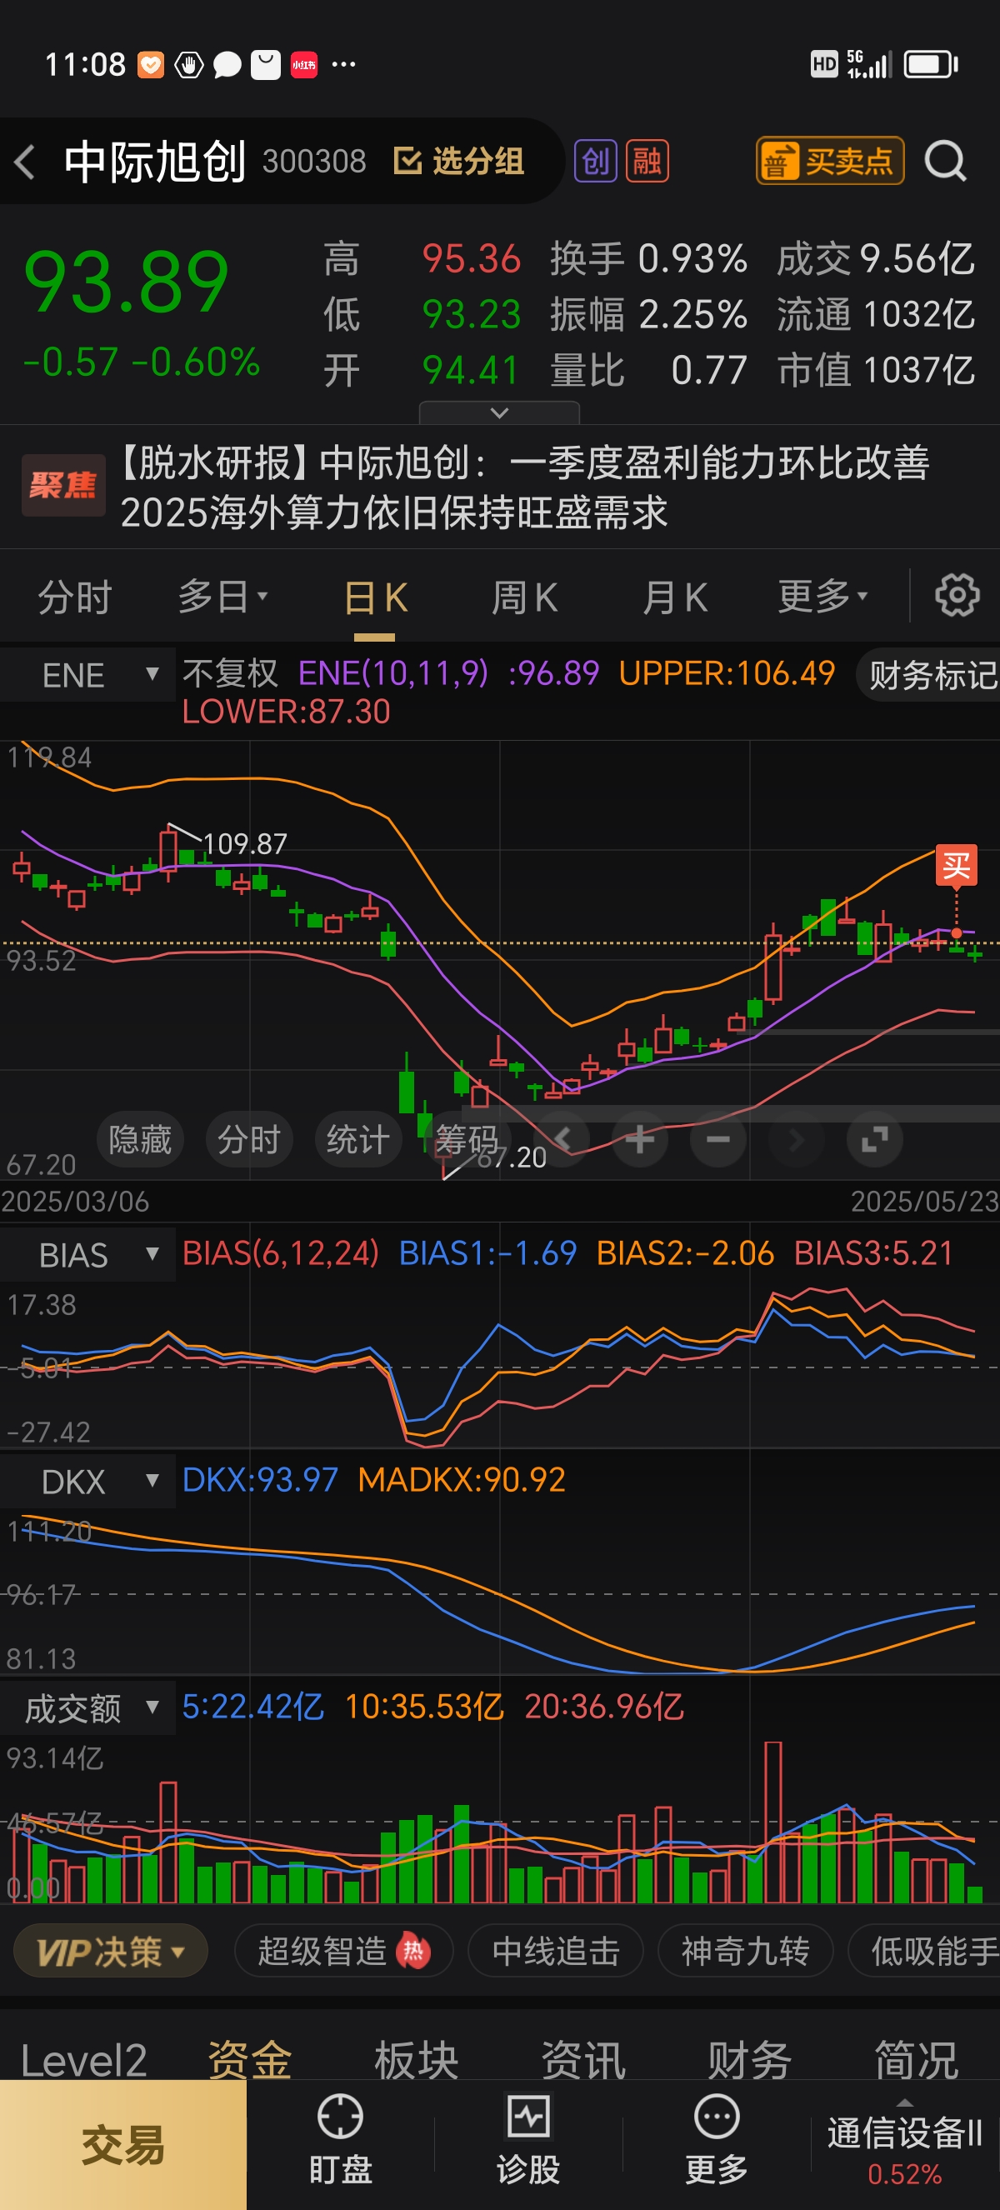
Task: Open 资金 tab
Action: point(249,2060)
